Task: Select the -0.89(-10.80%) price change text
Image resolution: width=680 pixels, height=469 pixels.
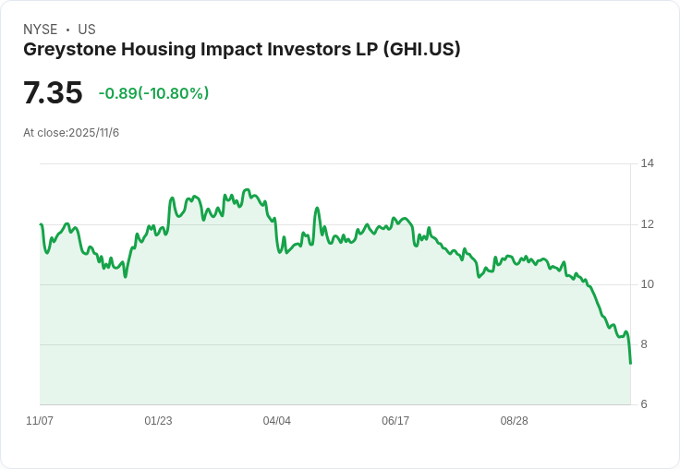Action: (153, 93)
